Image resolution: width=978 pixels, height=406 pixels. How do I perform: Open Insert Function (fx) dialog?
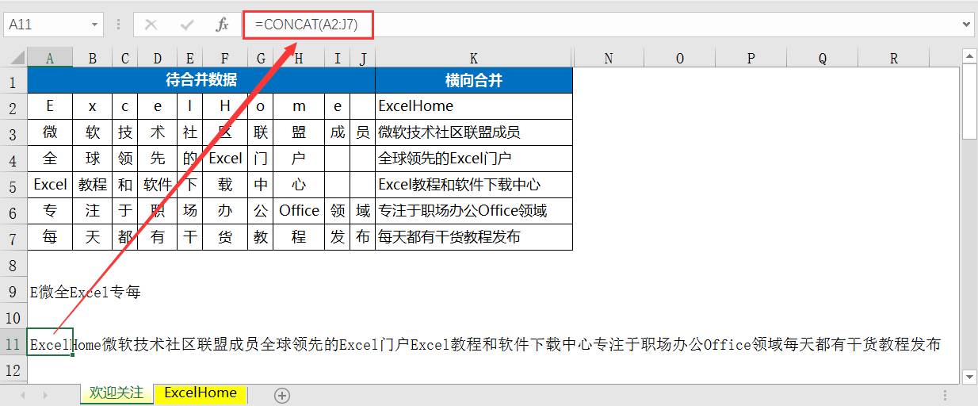tap(223, 25)
